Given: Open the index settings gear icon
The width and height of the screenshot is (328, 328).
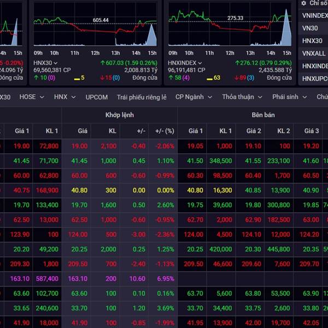Looking at the screenshot, I should click(x=304, y=3).
